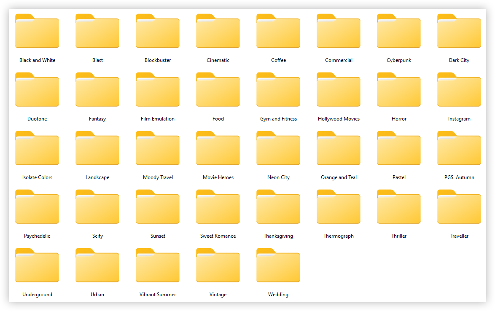Click the Urban folder icon
The image size is (495, 311).
click(x=97, y=265)
